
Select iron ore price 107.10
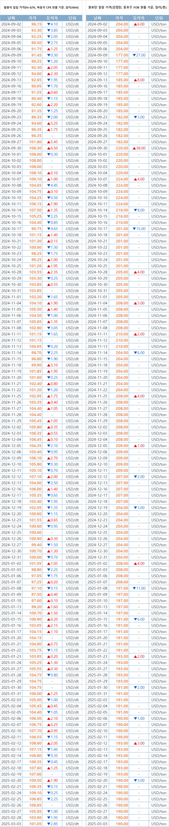pos(35,477)
